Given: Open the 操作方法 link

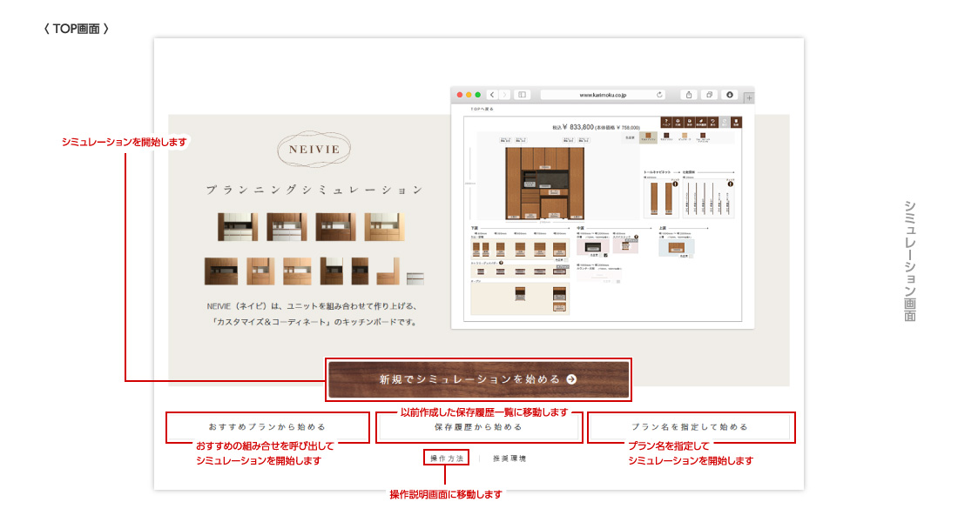Looking at the screenshot, I should pyautogui.click(x=448, y=458).
